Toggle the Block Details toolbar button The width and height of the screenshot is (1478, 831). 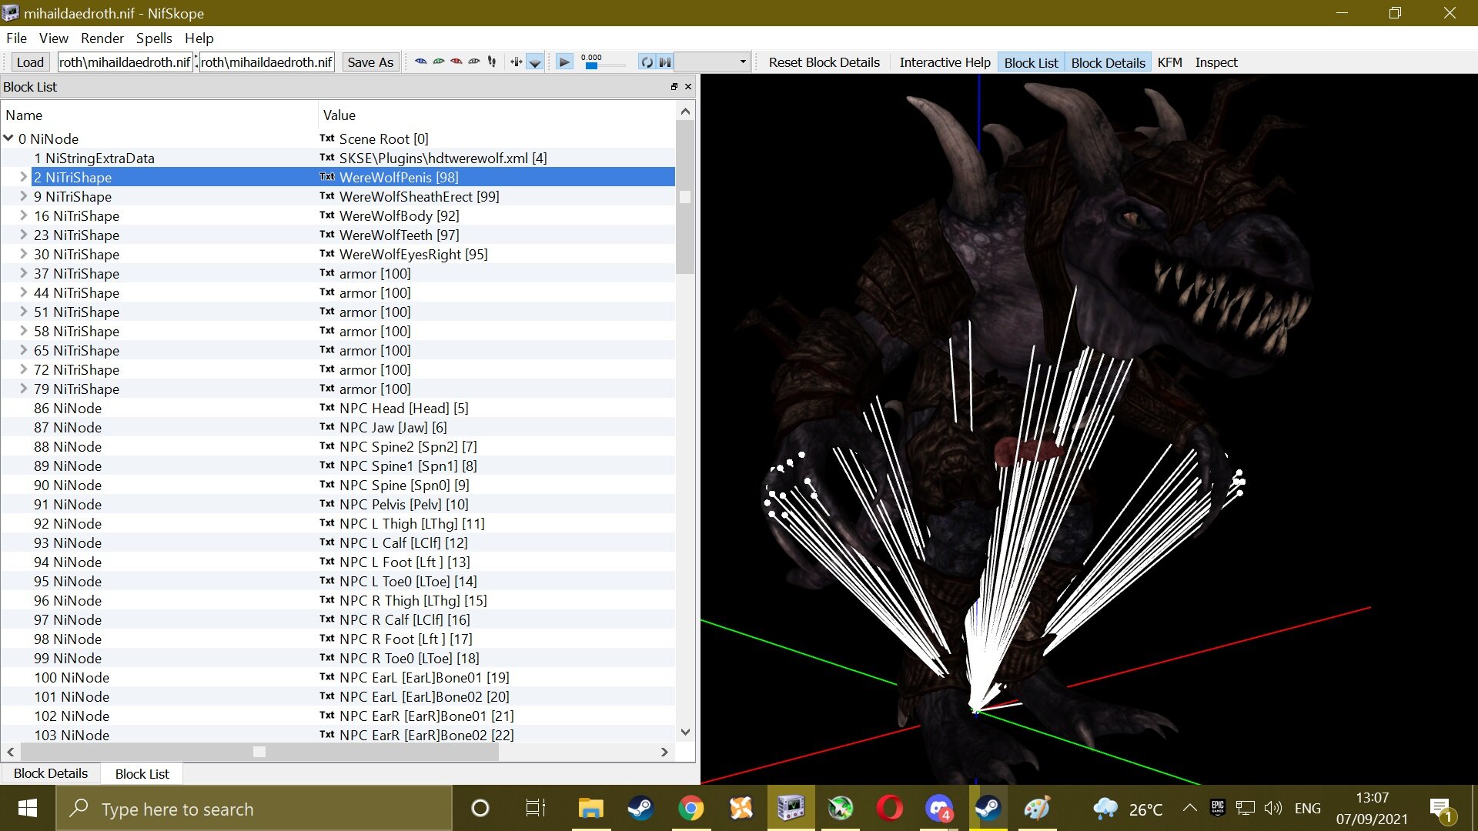1108,62
